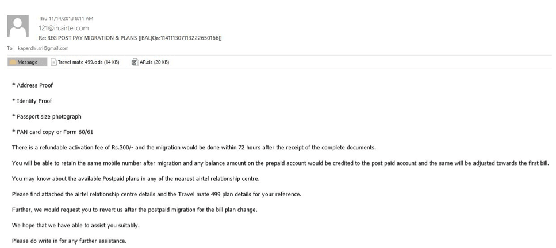This screenshot has height=248, width=556.
Task: Select recipient kapardhi.sri@gmail.com
Action: click(x=43, y=49)
